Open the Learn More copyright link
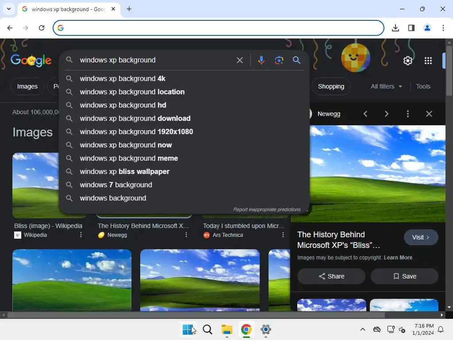The height and width of the screenshot is (340, 453). pyautogui.click(x=398, y=258)
